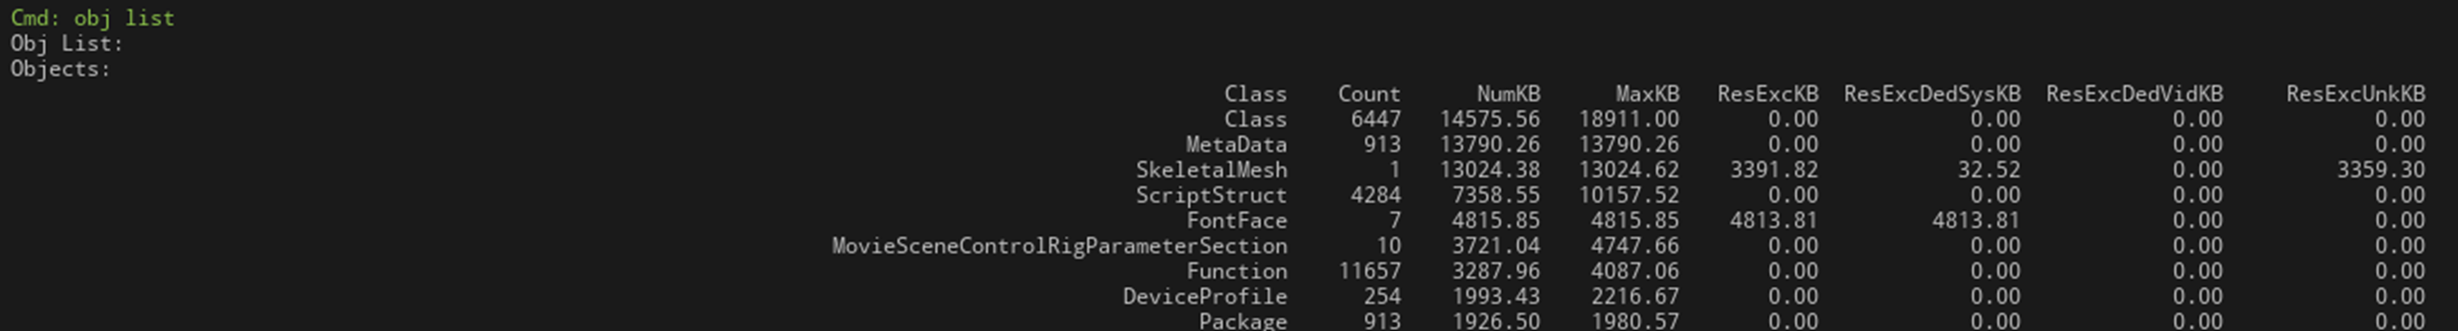Click the DeviceProfile row name
Viewport: 2458px width, 331px height.
coord(1204,297)
